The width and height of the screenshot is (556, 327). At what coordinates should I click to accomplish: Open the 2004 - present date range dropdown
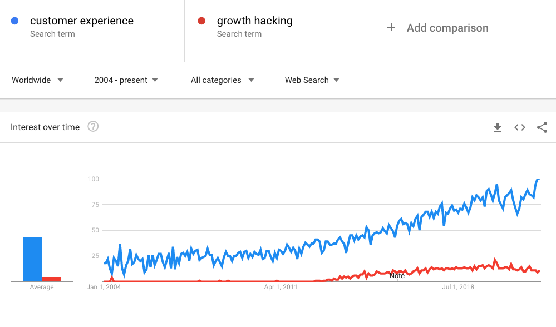(x=126, y=80)
